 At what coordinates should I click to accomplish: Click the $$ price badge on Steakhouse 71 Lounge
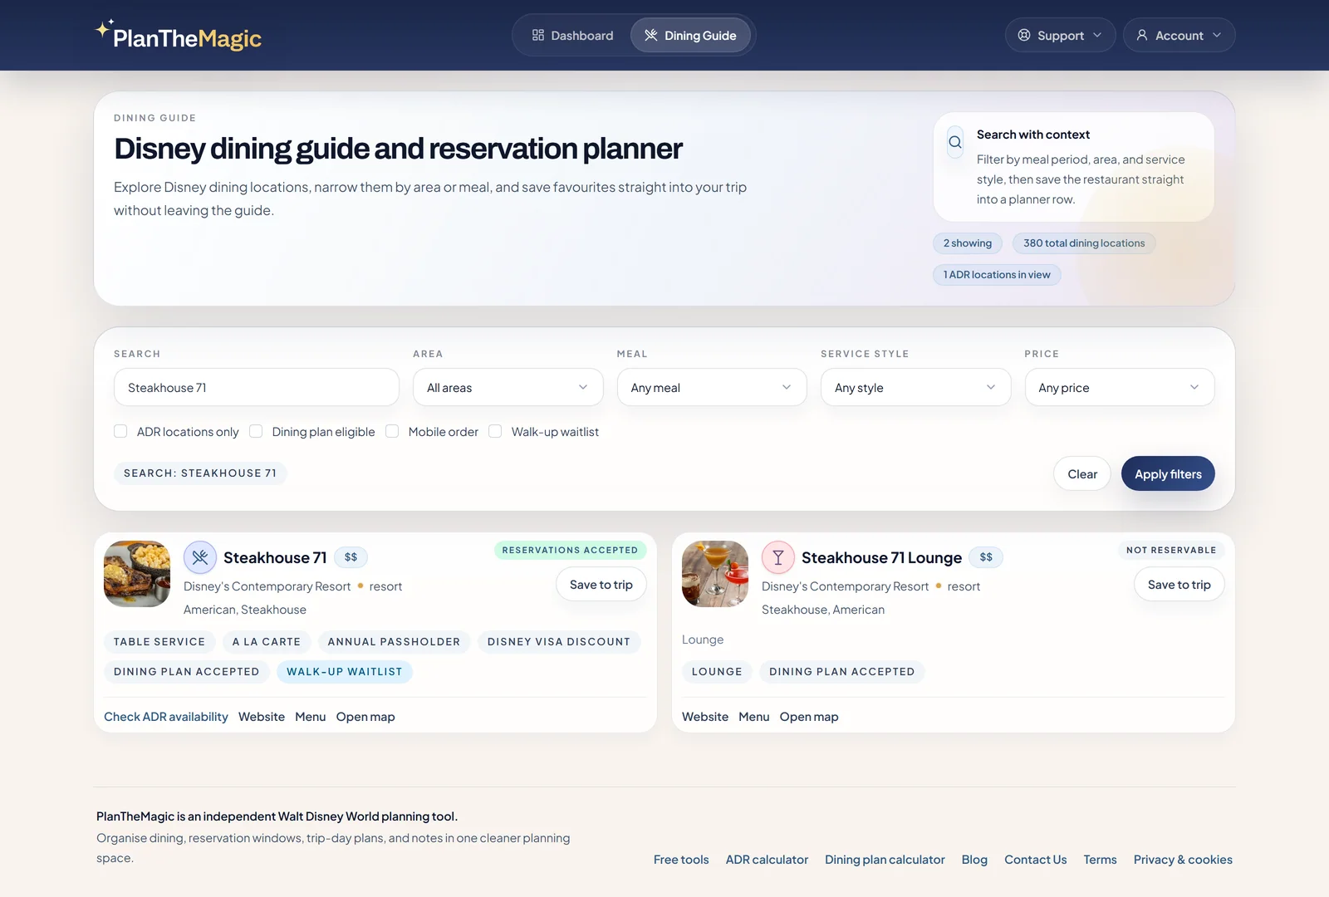pos(986,557)
